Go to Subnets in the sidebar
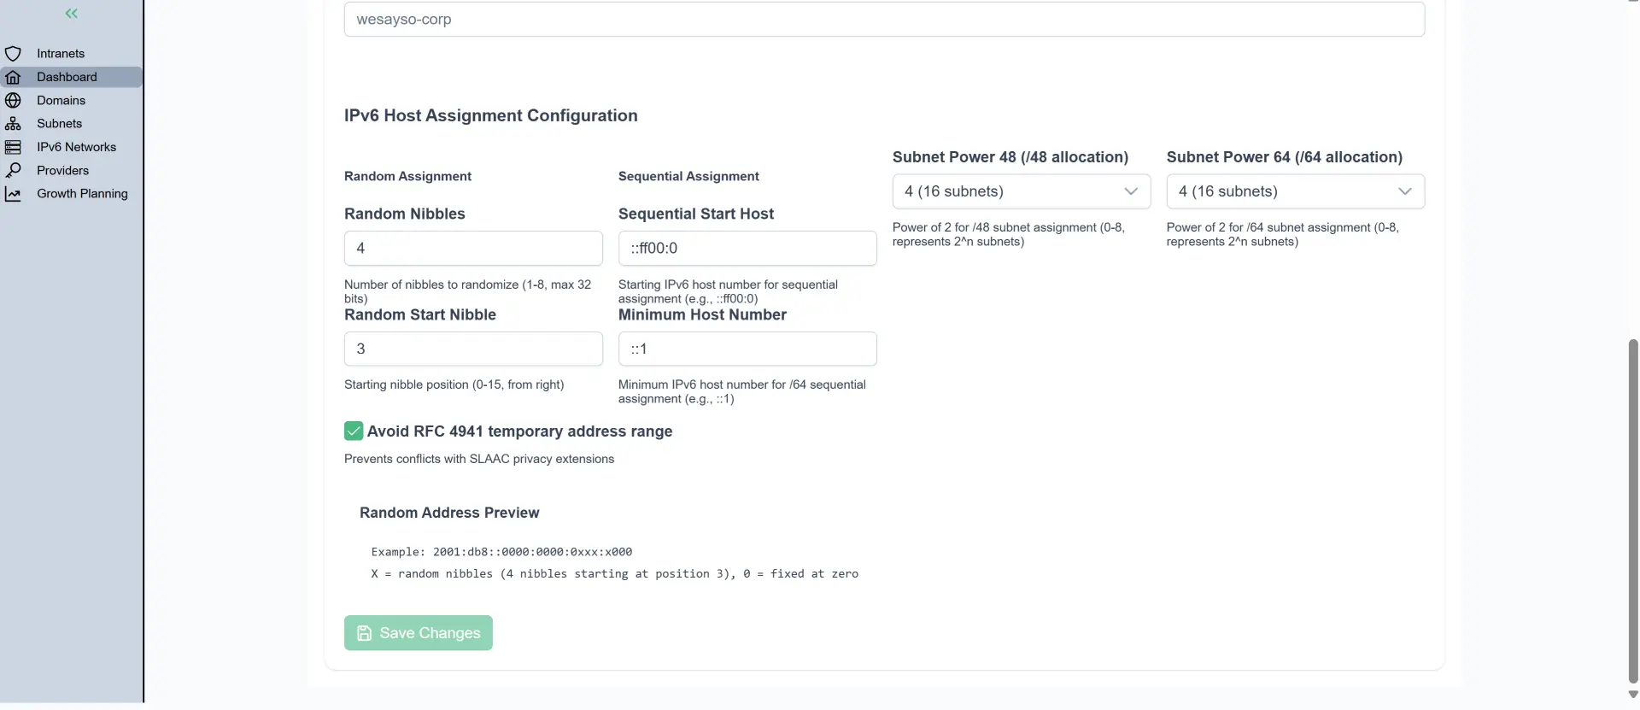1640x710 pixels. pos(60,124)
